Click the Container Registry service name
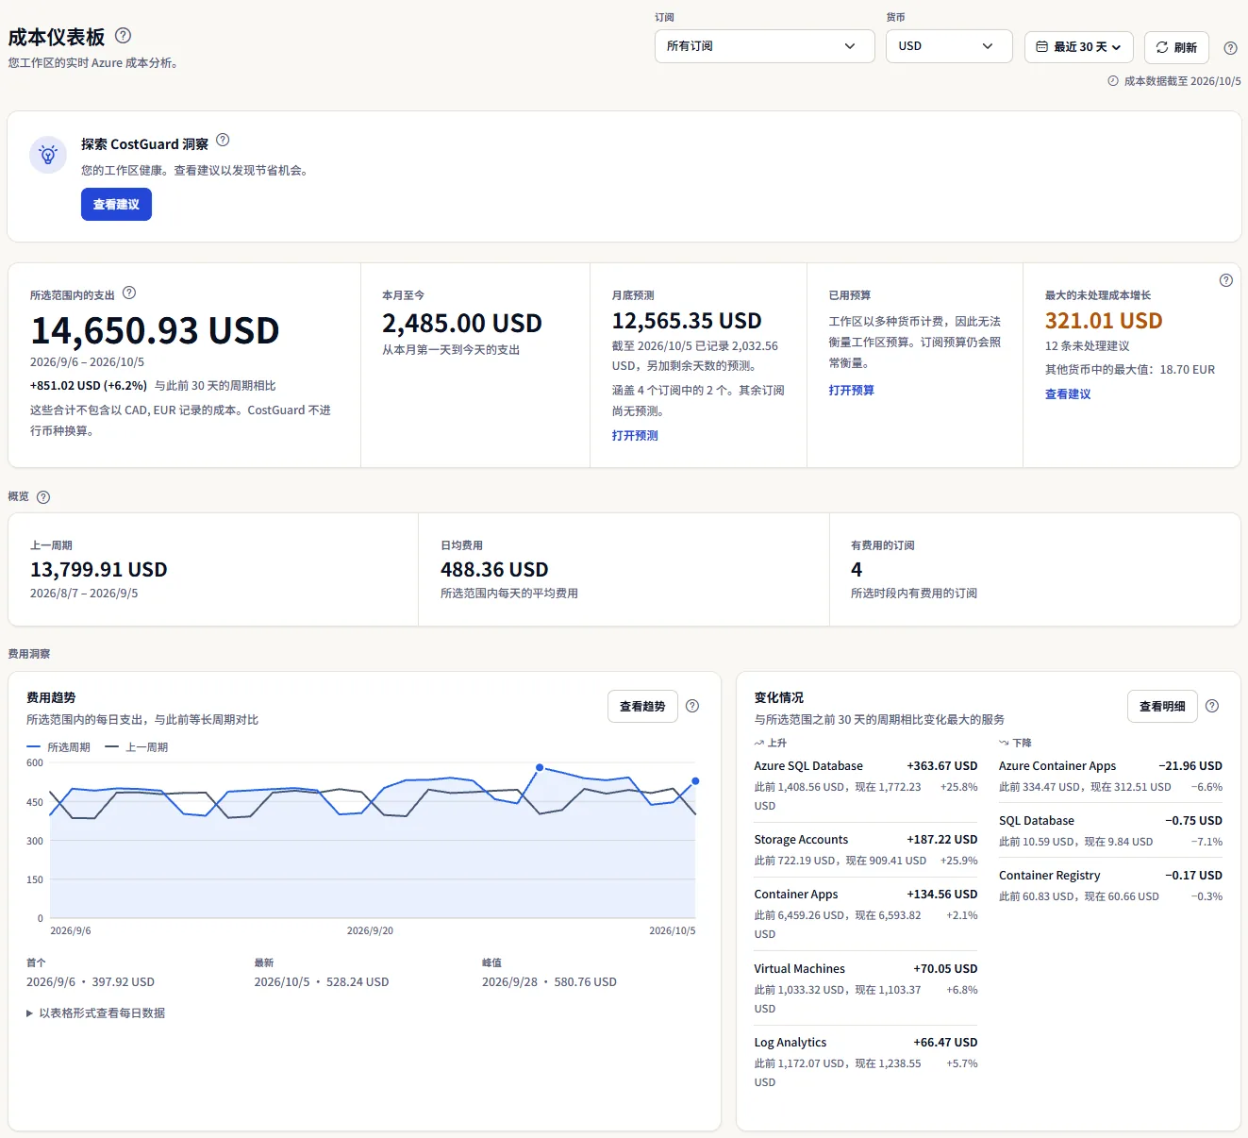The image size is (1248, 1138). pos(1050,876)
